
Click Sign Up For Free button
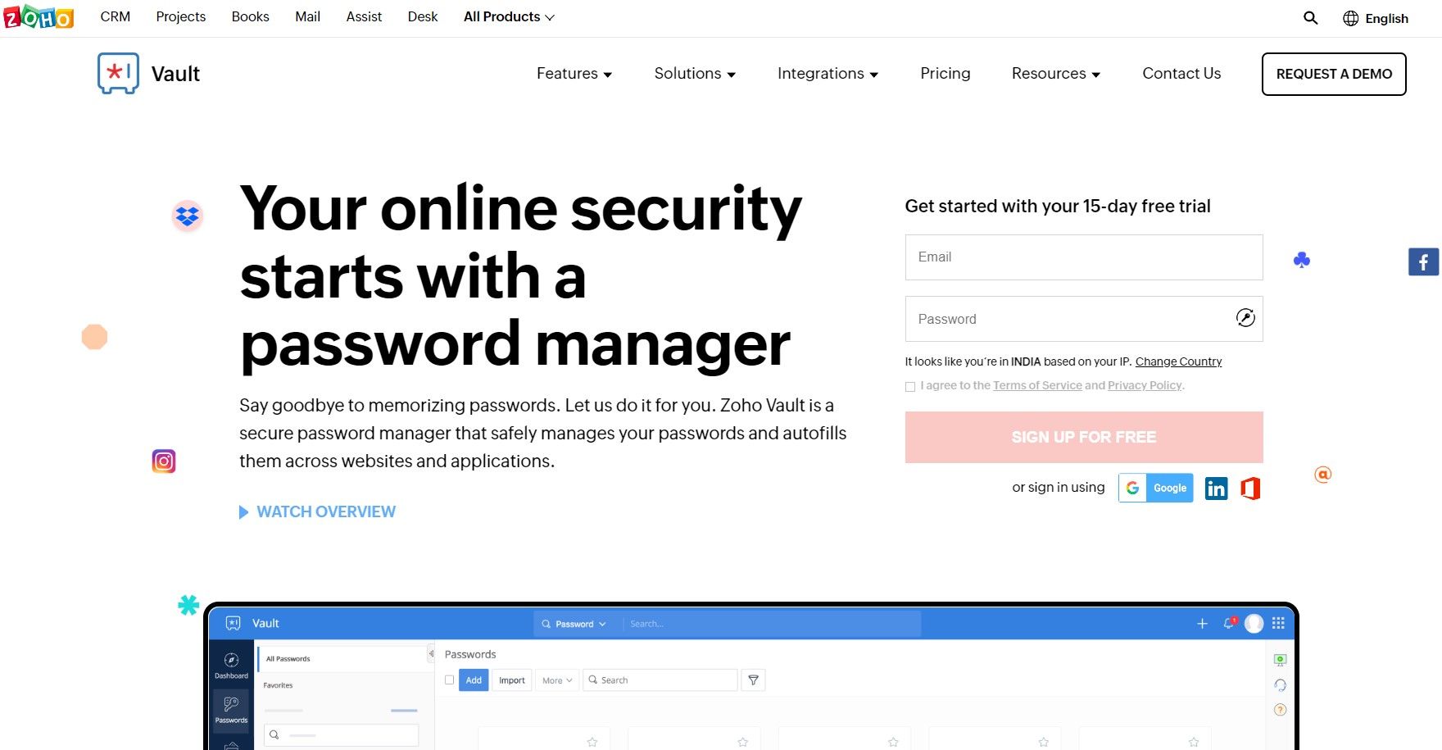coord(1084,437)
